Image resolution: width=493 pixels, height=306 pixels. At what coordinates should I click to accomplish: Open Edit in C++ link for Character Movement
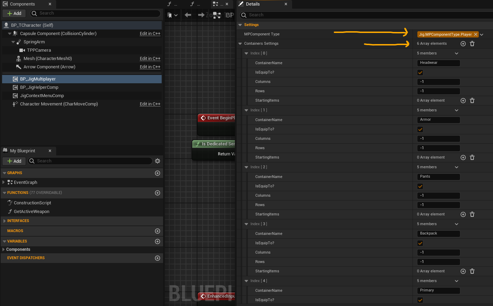pos(150,104)
